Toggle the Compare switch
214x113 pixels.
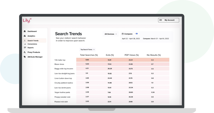coord(136,34)
